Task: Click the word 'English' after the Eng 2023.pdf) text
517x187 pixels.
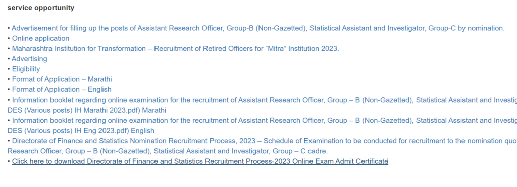Action: coord(142,131)
